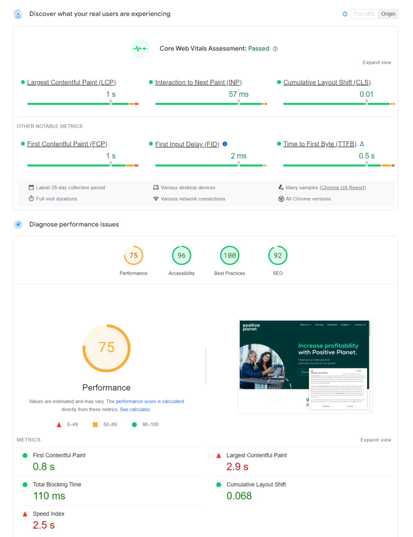Click green dot beside Cumulative Layout Shift metric
Image resolution: width=413 pixels, height=537 pixels.
219,485
